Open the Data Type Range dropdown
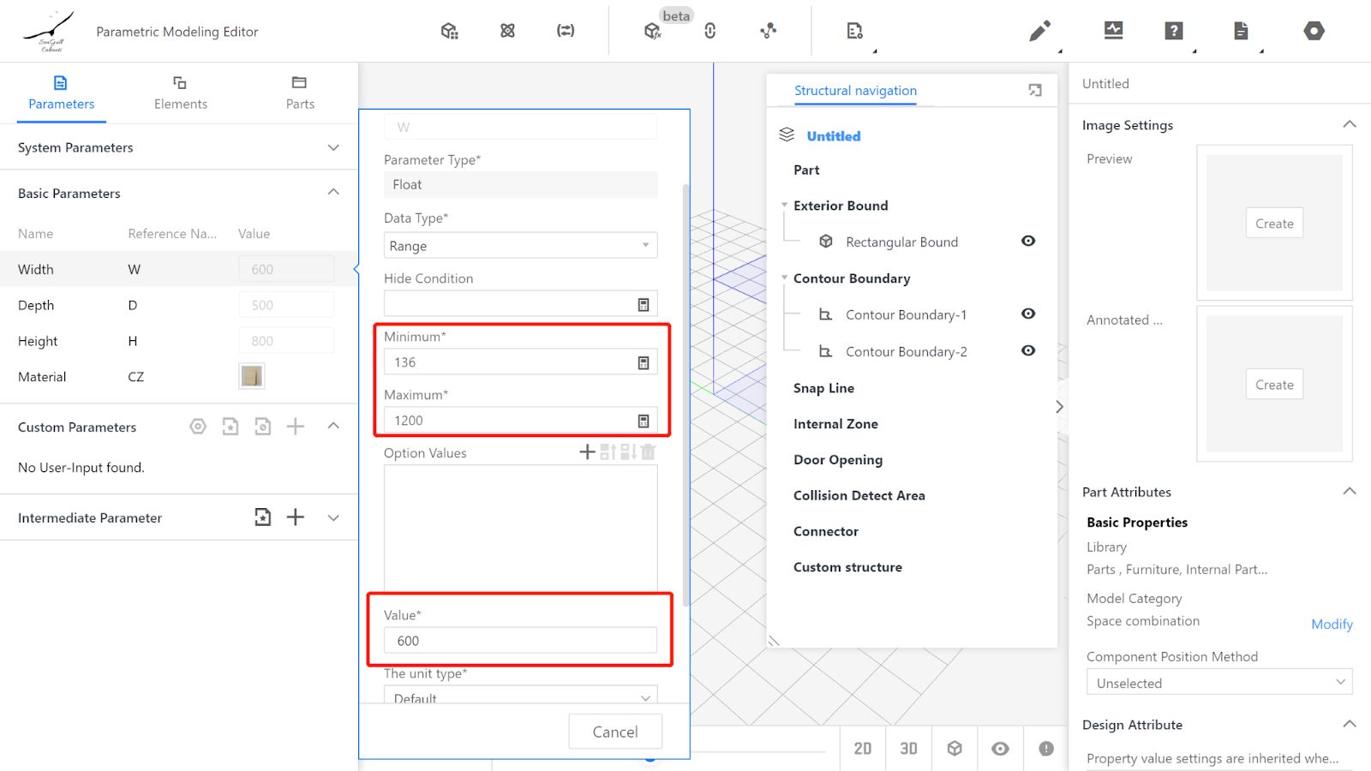Viewport: 1371px width, 771px height. pyautogui.click(x=520, y=246)
